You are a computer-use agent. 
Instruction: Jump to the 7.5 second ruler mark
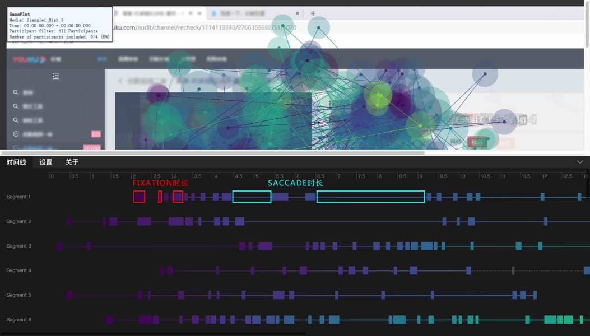[x=360, y=176]
